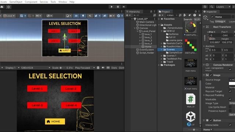Toggle the Interactable checkbox
This screenshot has height=132, width=235.
[x=230, y=125]
